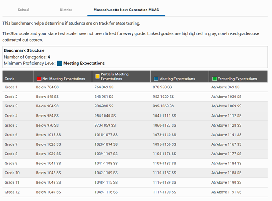Click Partially Meeting Expectations column header
Viewport: 272px width, 201px height.
[x=121, y=77]
